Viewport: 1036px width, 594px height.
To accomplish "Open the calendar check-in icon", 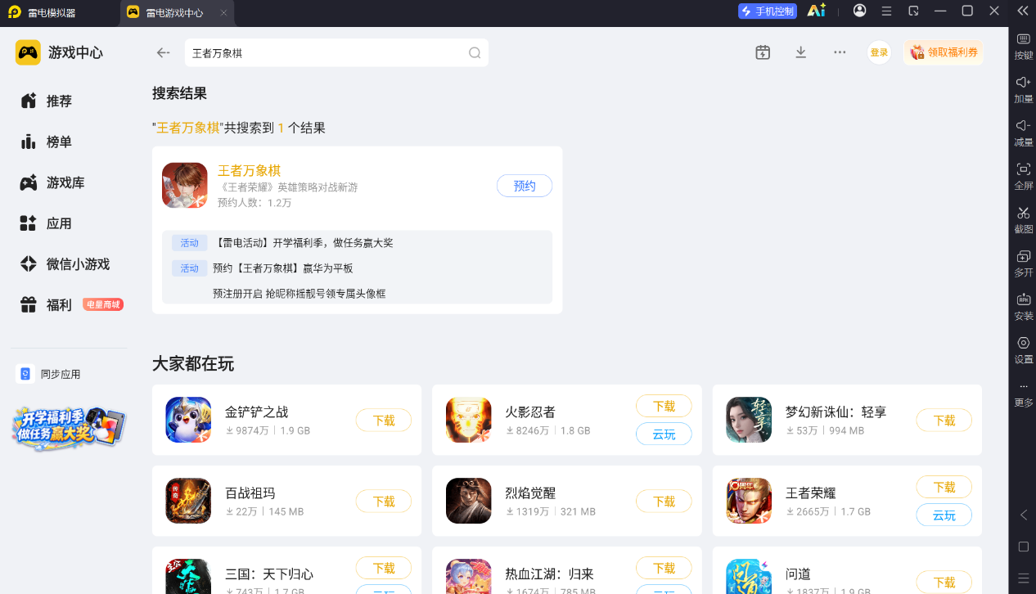I will (763, 52).
